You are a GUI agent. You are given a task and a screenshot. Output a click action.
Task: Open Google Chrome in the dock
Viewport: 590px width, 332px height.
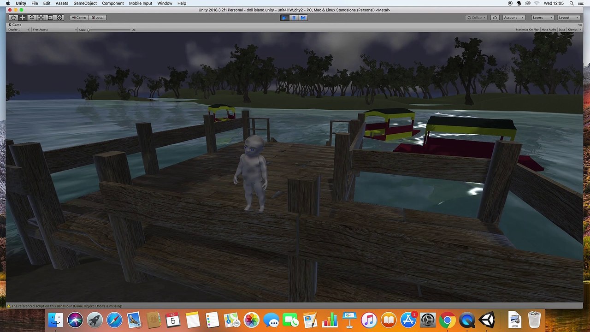point(447,320)
